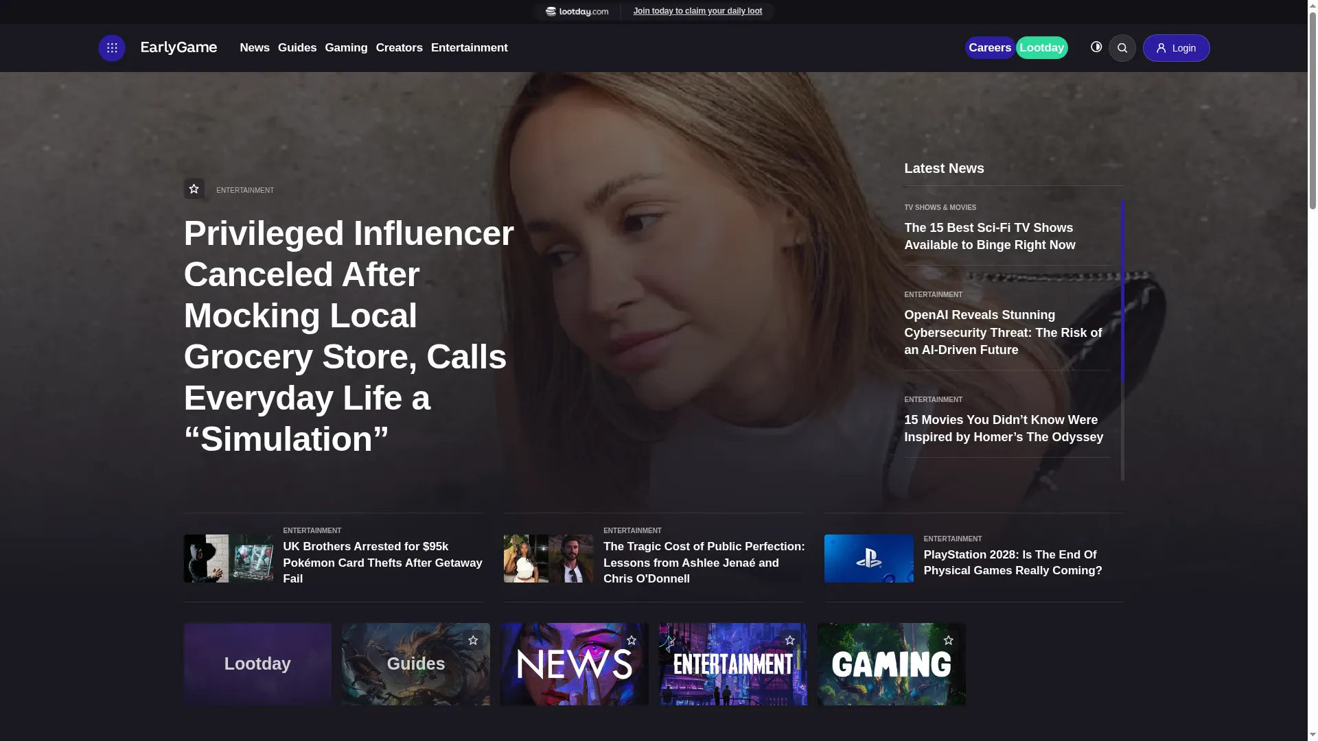Screen dimensions: 1318x741
Task: Click ENTERTAINMENT label above UK Brothers article
Action: click(x=312, y=531)
